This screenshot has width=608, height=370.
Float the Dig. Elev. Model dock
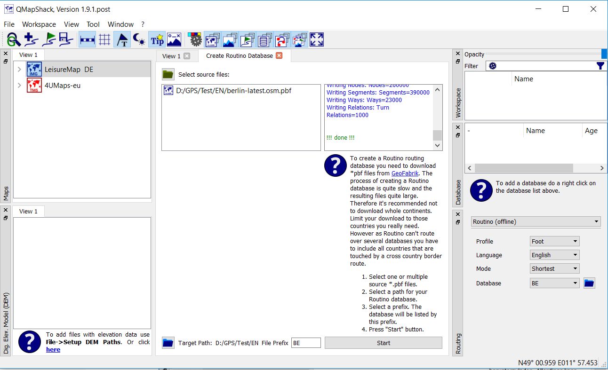pos(6,218)
